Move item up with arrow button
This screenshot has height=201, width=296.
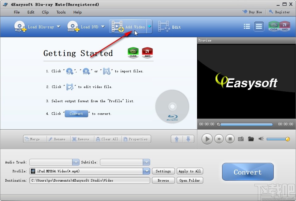click(x=177, y=139)
